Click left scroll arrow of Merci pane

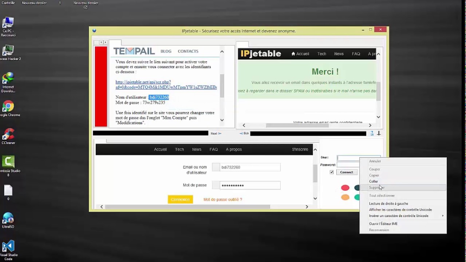click(x=244, y=126)
